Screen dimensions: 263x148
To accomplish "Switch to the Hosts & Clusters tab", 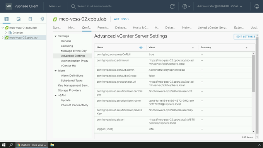I will 140,27.
